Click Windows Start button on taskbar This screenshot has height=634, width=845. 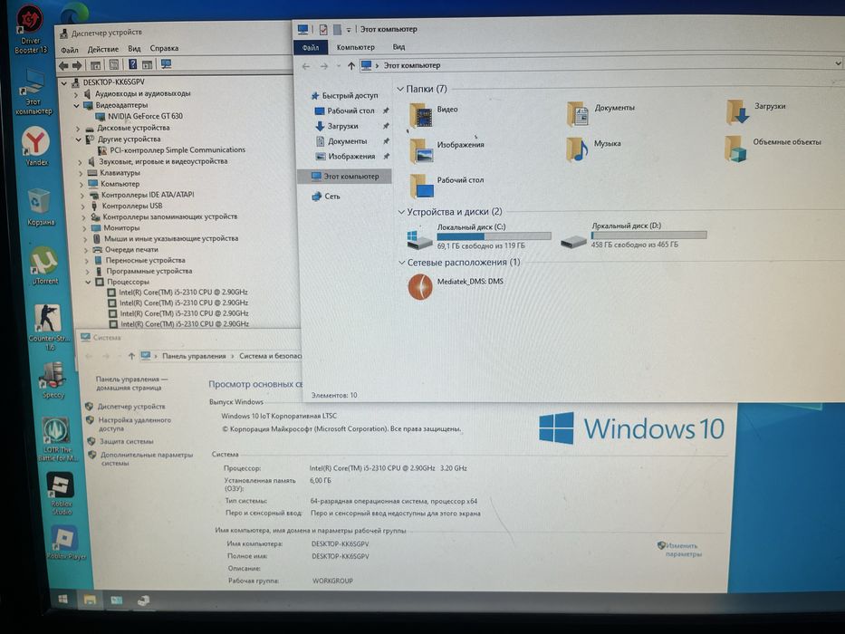tap(62, 600)
